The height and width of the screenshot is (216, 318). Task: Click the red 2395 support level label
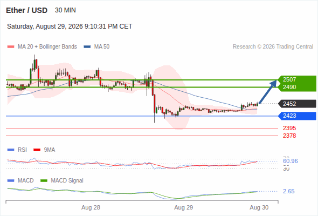[x=289, y=128]
